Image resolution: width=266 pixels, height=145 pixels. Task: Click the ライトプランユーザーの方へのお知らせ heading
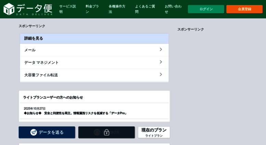[x=53, y=97]
